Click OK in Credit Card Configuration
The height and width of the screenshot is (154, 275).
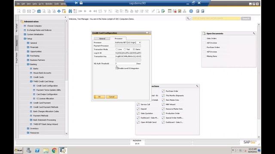point(99,97)
